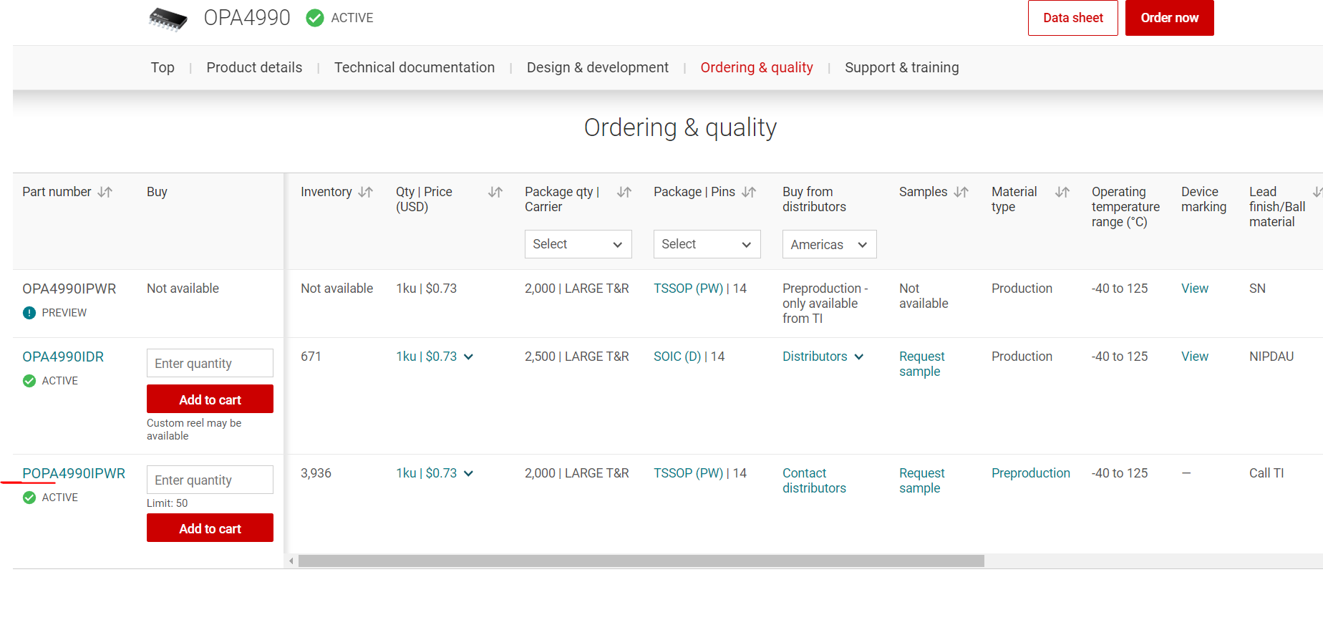Click inventory value 3,936
Viewport: 1323px width, 625px height.
316,473
